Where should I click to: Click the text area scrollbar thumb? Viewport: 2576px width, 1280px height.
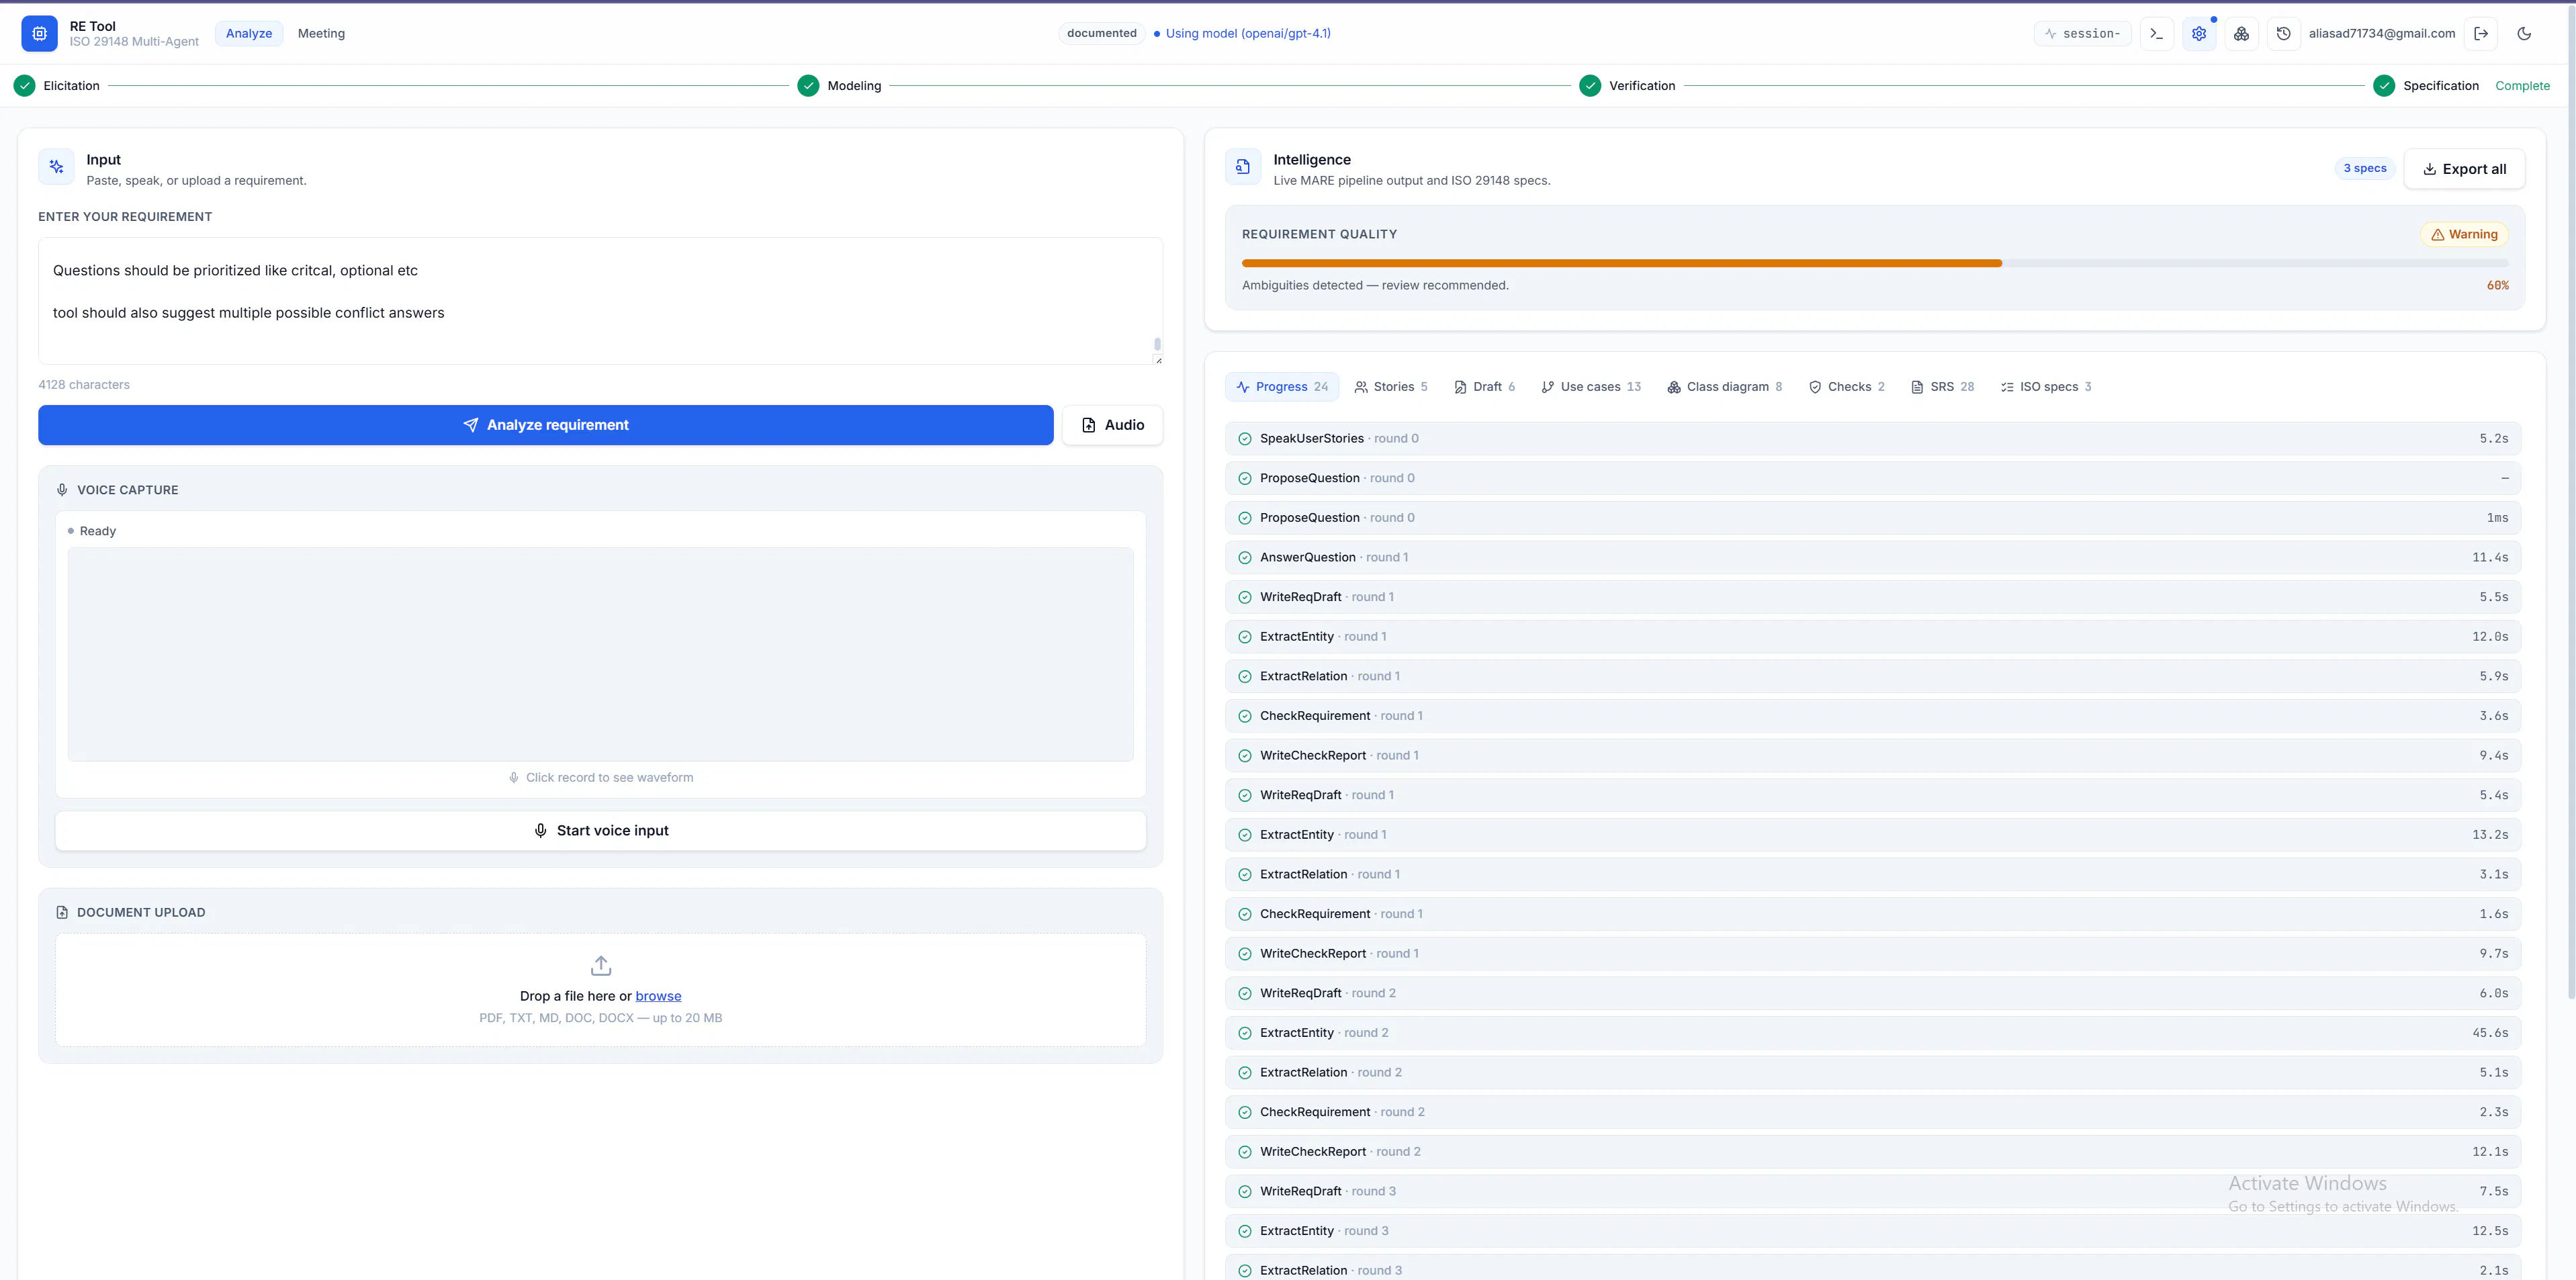[1157, 344]
